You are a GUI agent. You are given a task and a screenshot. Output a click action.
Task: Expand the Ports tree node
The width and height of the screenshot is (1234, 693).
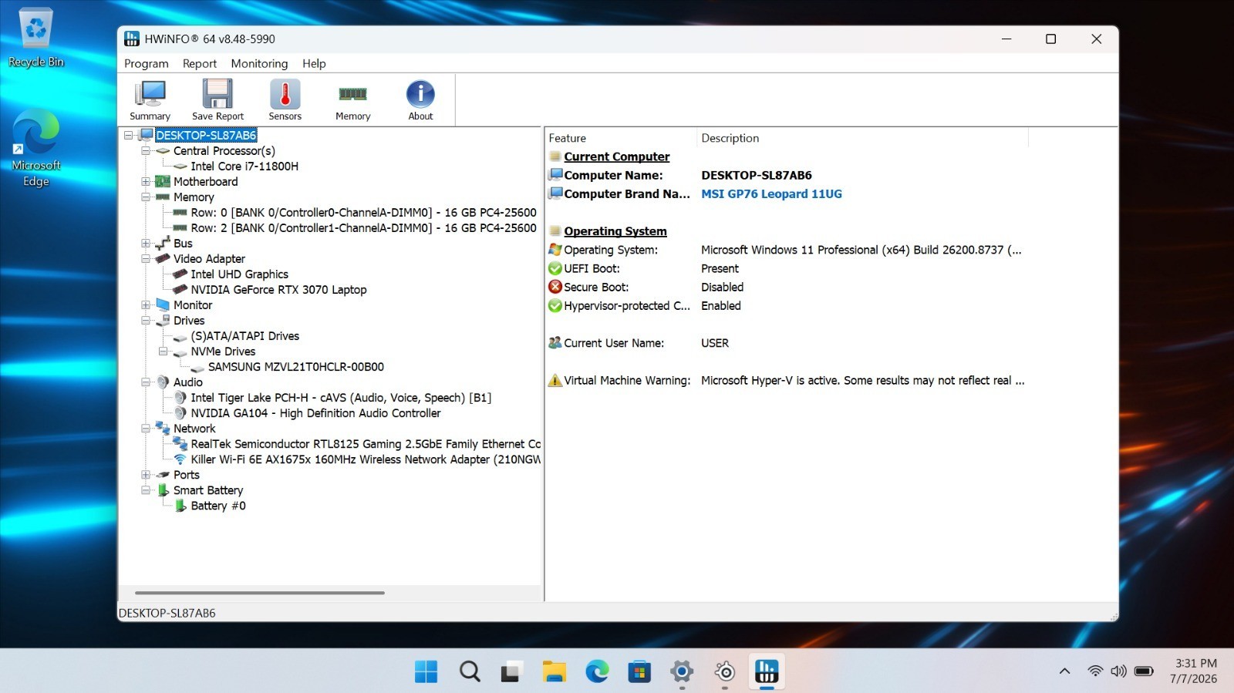tap(146, 475)
